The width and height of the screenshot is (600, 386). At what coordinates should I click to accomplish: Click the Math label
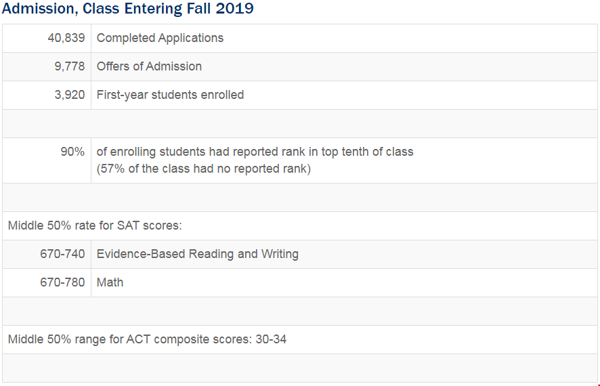coord(110,282)
